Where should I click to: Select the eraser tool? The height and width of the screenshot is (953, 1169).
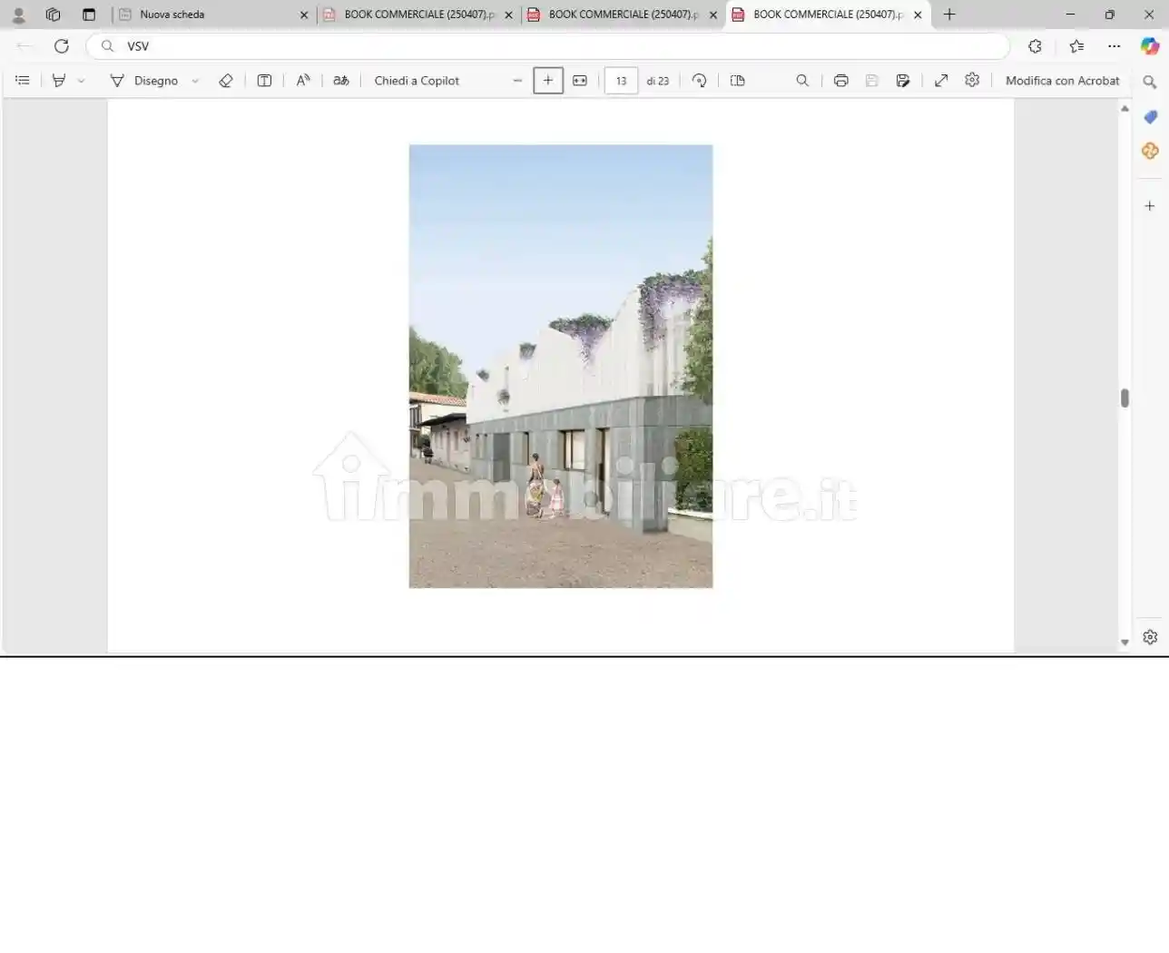click(x=226, y=81)
